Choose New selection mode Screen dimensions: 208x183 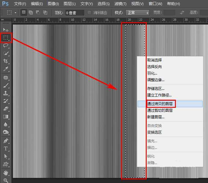point(24,12)
